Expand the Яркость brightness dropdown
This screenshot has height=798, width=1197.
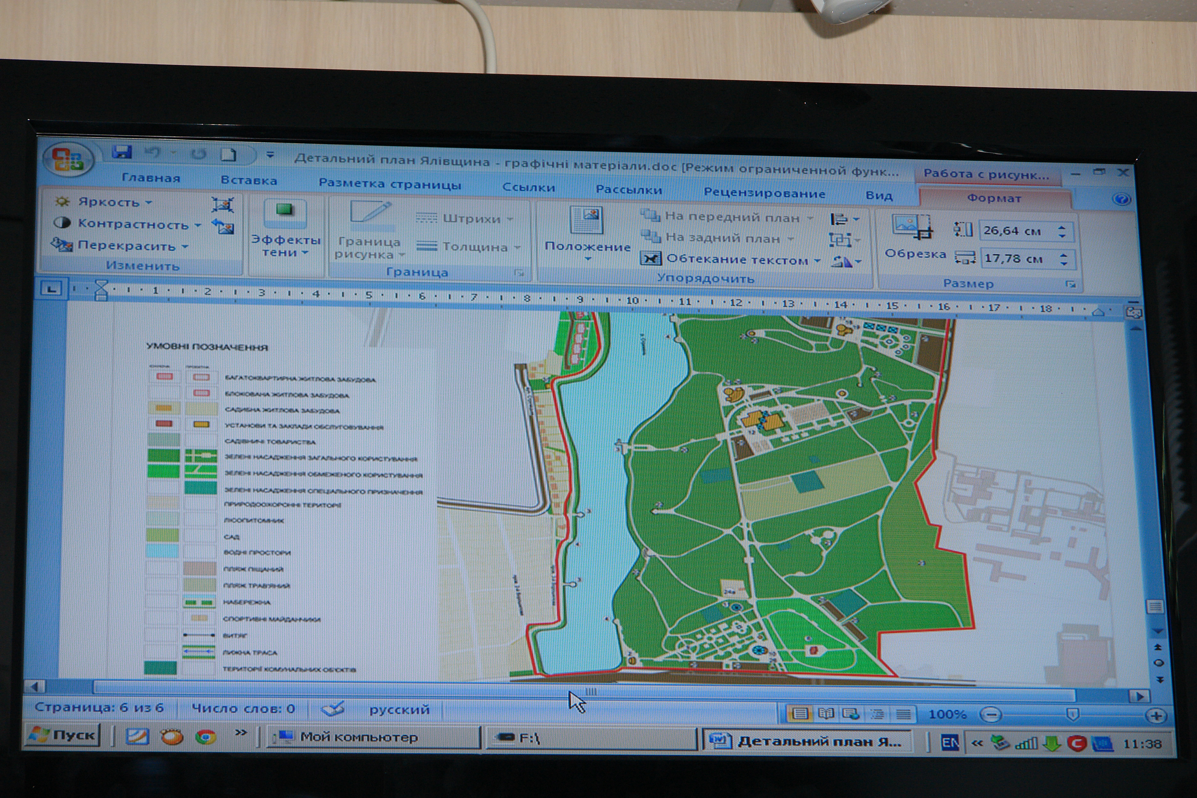(x=109, y=202)
